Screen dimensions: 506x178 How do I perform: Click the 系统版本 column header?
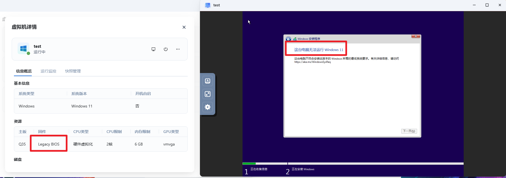tap(79, 94)
